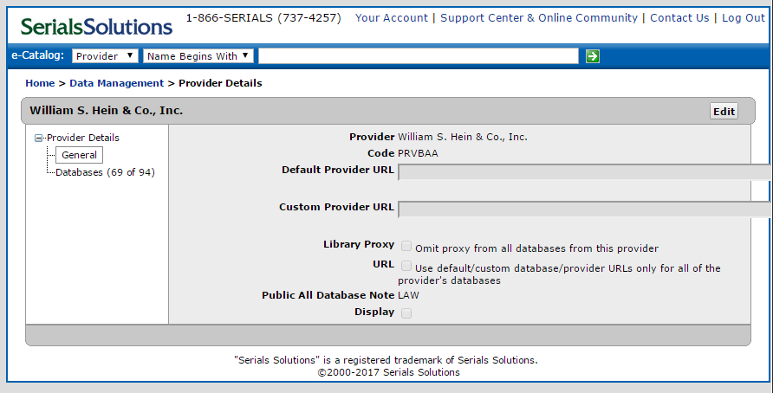This screenshot has width=773, height=393.
Task: Open Support Center & Online Community link
Action: pos(539,18)
